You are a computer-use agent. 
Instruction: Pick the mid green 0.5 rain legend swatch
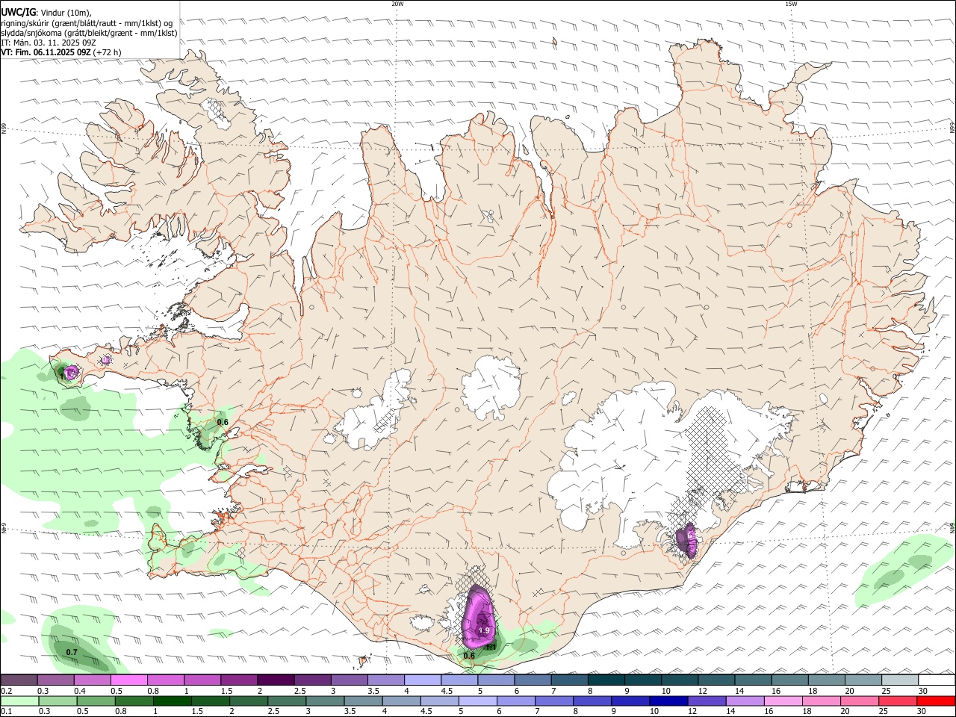coord(96,701)
